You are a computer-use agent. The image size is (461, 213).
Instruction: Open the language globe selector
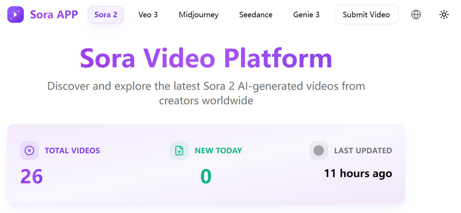416,14
